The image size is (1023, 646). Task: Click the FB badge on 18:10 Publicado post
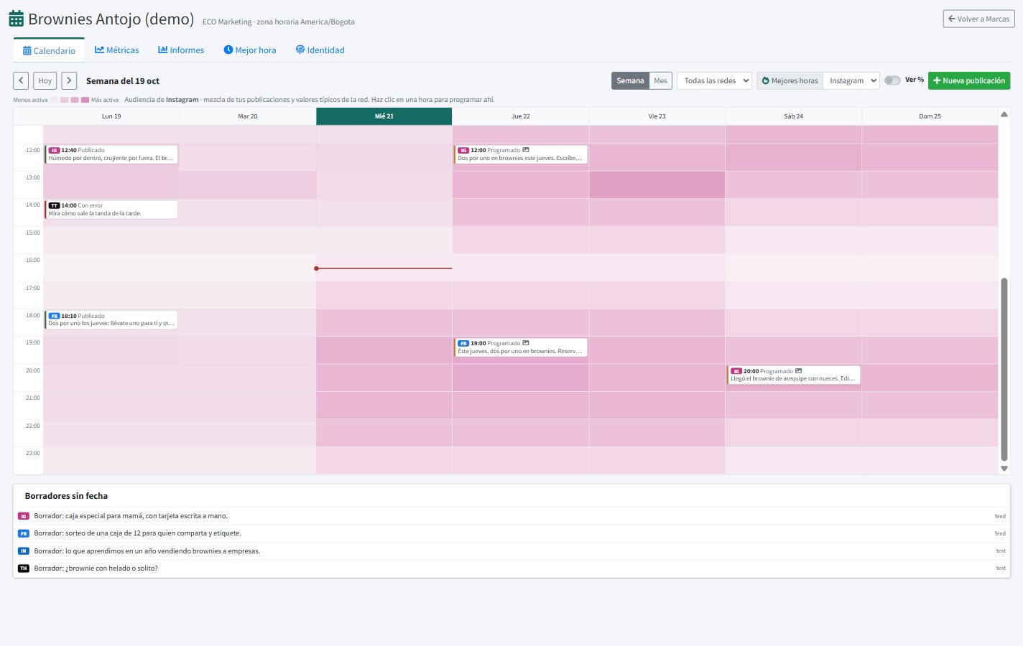click(54, 316)
